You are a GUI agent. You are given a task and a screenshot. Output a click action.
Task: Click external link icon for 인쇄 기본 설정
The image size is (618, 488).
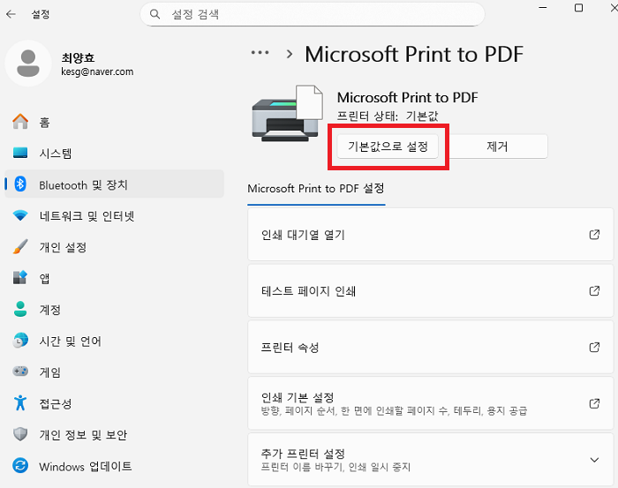pos(594,403)
